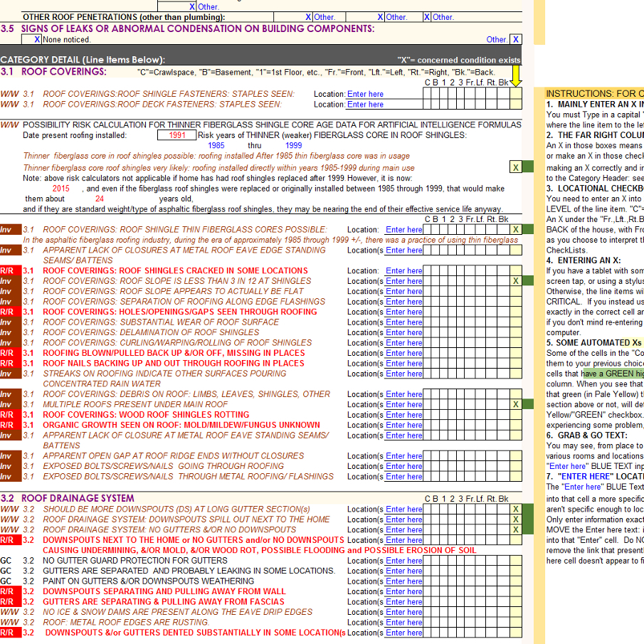The width and height of the screenshot is (644, 644).
Task: Select 'Enter here' for Delamination of Roof Shingles
Action: 403,332
